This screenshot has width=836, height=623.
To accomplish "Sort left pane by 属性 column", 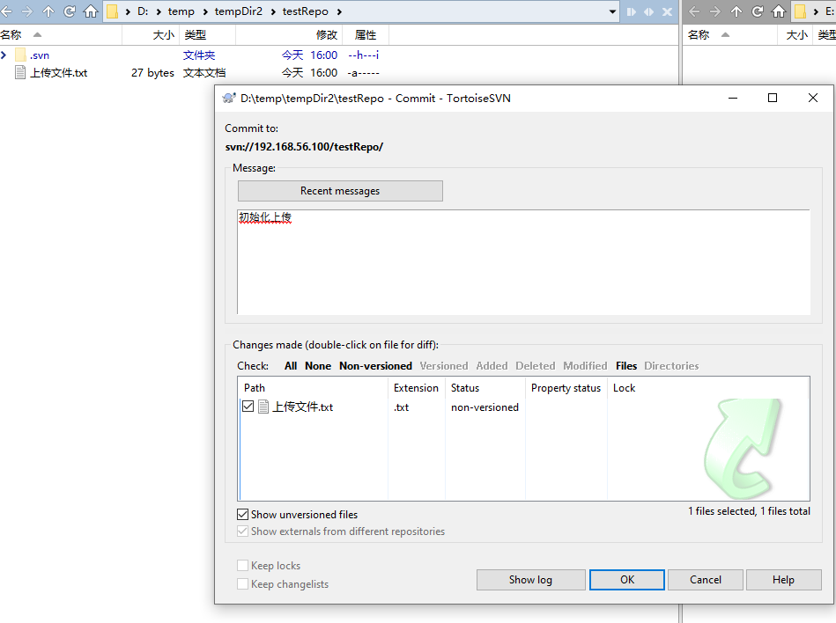I will [x=366, y=34].
